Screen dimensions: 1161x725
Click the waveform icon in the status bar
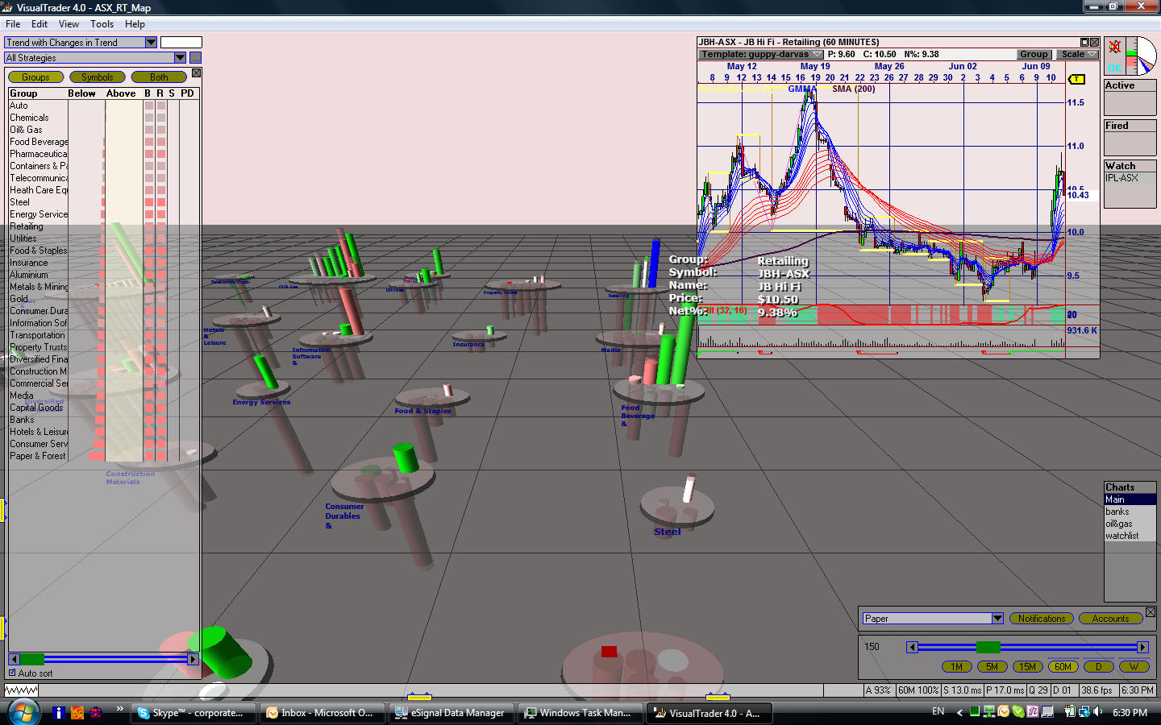tap(21, 690)
